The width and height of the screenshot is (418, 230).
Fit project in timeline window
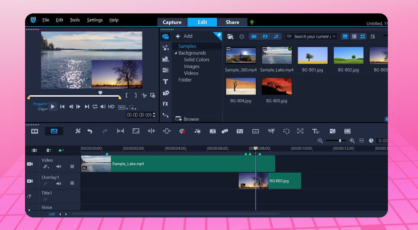point(362,141)
